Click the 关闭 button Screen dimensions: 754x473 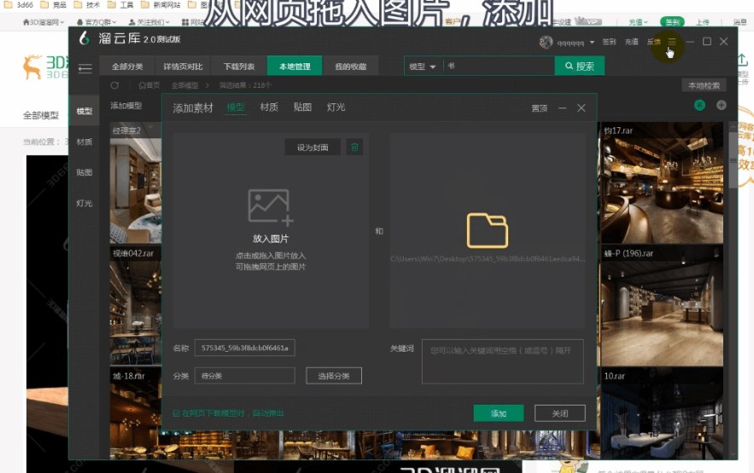(x=559, y=413)
